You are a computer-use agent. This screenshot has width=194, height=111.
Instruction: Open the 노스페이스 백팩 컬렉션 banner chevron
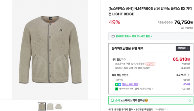coord(190,100)
